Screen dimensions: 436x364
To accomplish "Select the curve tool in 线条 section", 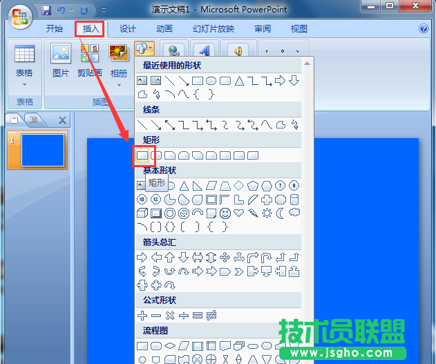I will [x=267, y=125].
